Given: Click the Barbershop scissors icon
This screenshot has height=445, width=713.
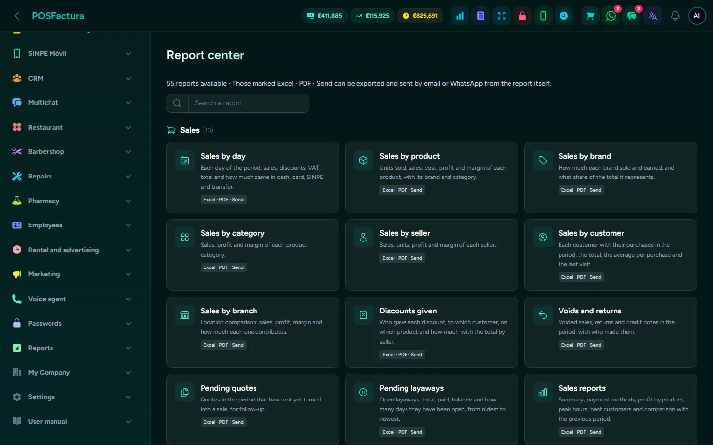Looking at the screenshot, I should tap(17, 151).
